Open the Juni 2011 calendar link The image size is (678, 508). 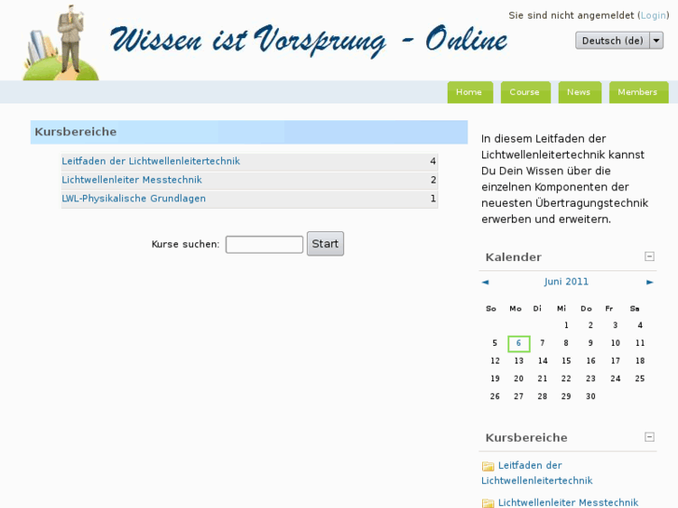tap(566, 281)
